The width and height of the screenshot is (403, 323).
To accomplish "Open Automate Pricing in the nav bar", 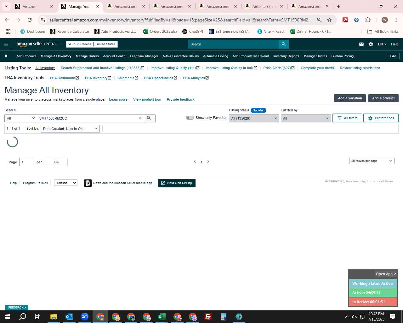I will coord(216,56).
